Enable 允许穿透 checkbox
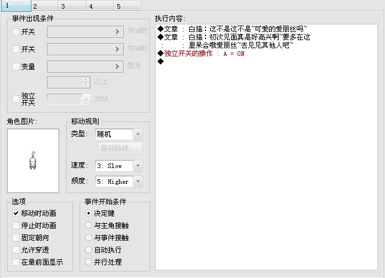Image resolution: width=385 pixels, height=278 pixels. [x=16, y=250]
